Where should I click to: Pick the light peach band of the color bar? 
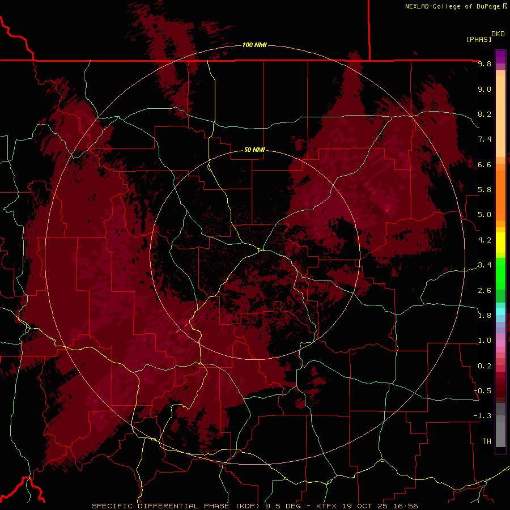pyautogui.click(x=500, y=116)
